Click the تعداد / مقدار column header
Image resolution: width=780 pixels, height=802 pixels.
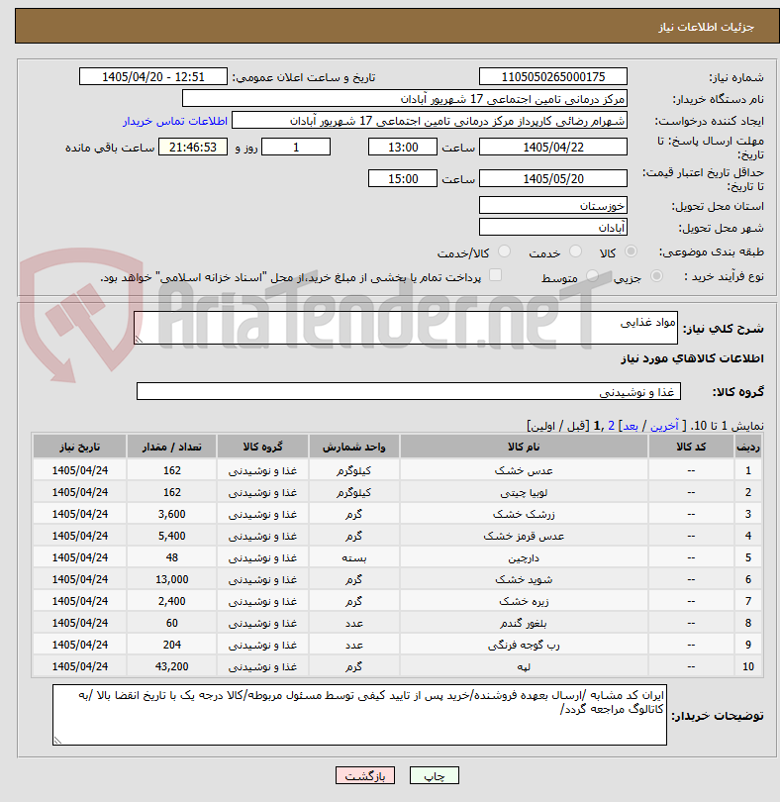172,447
